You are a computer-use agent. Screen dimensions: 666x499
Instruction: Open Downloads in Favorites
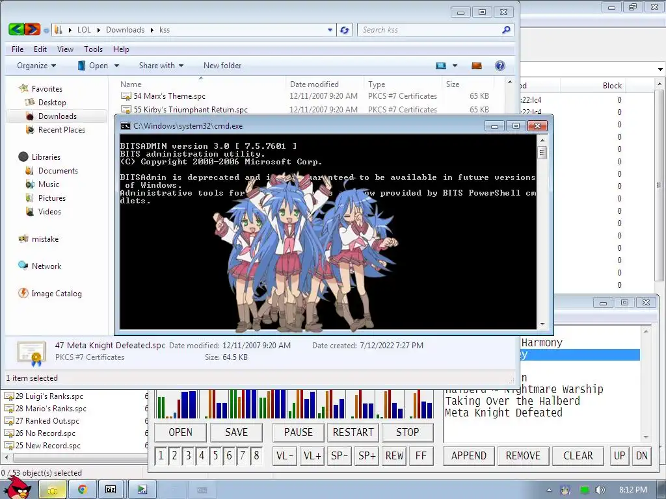[57, 116]
